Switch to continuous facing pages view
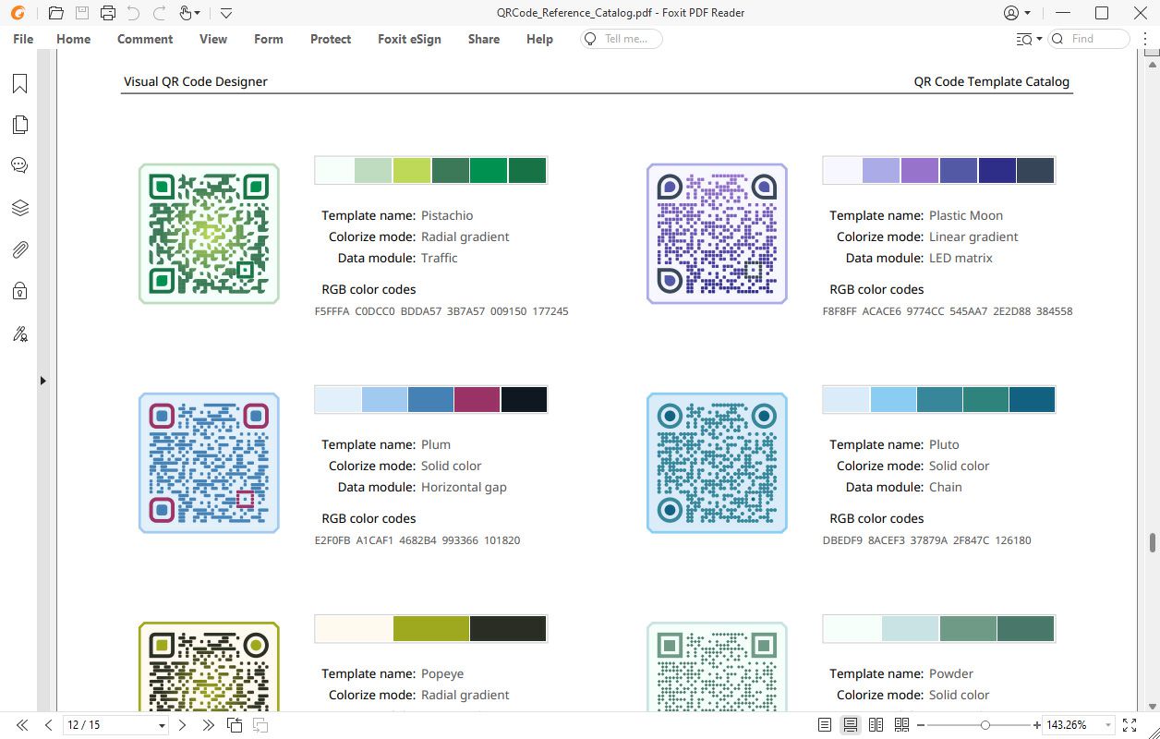This screenshot has width=1160, height=739. pyautogui.click(x=902, y=725)
